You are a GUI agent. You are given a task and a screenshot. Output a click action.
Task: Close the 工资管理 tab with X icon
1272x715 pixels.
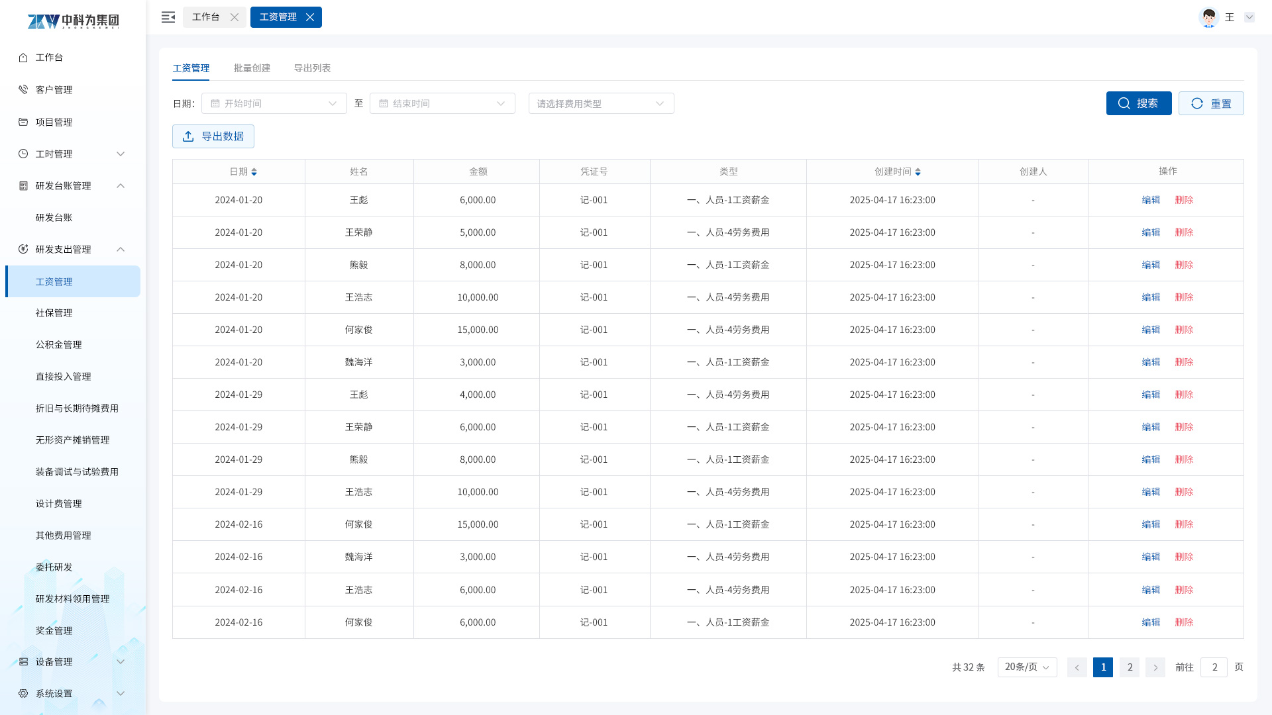coord(310,17)
